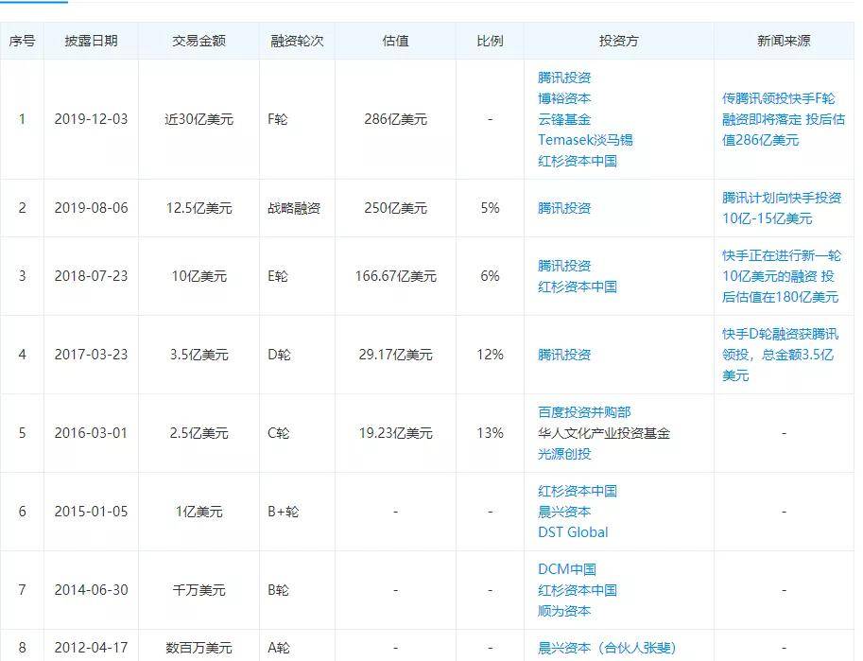This screenshot has width=863, height=661.
Task: Click the 融资轮次 column header
Action: 297,41
